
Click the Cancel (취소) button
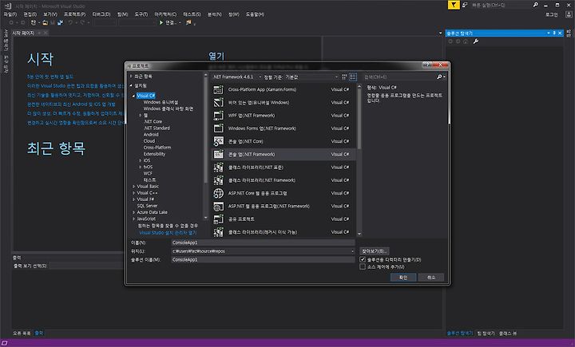point(431,278)
